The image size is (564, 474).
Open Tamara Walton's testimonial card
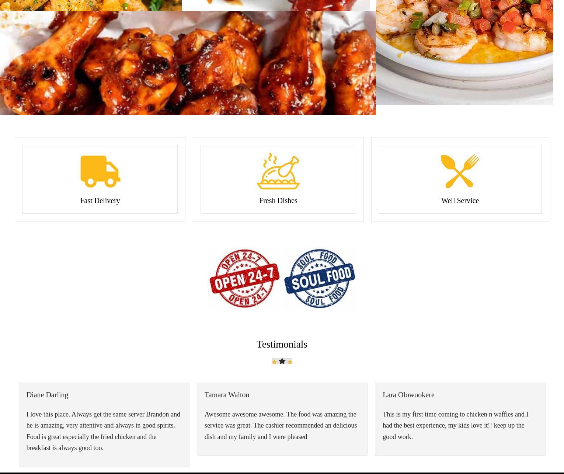(x=282, y=419)
